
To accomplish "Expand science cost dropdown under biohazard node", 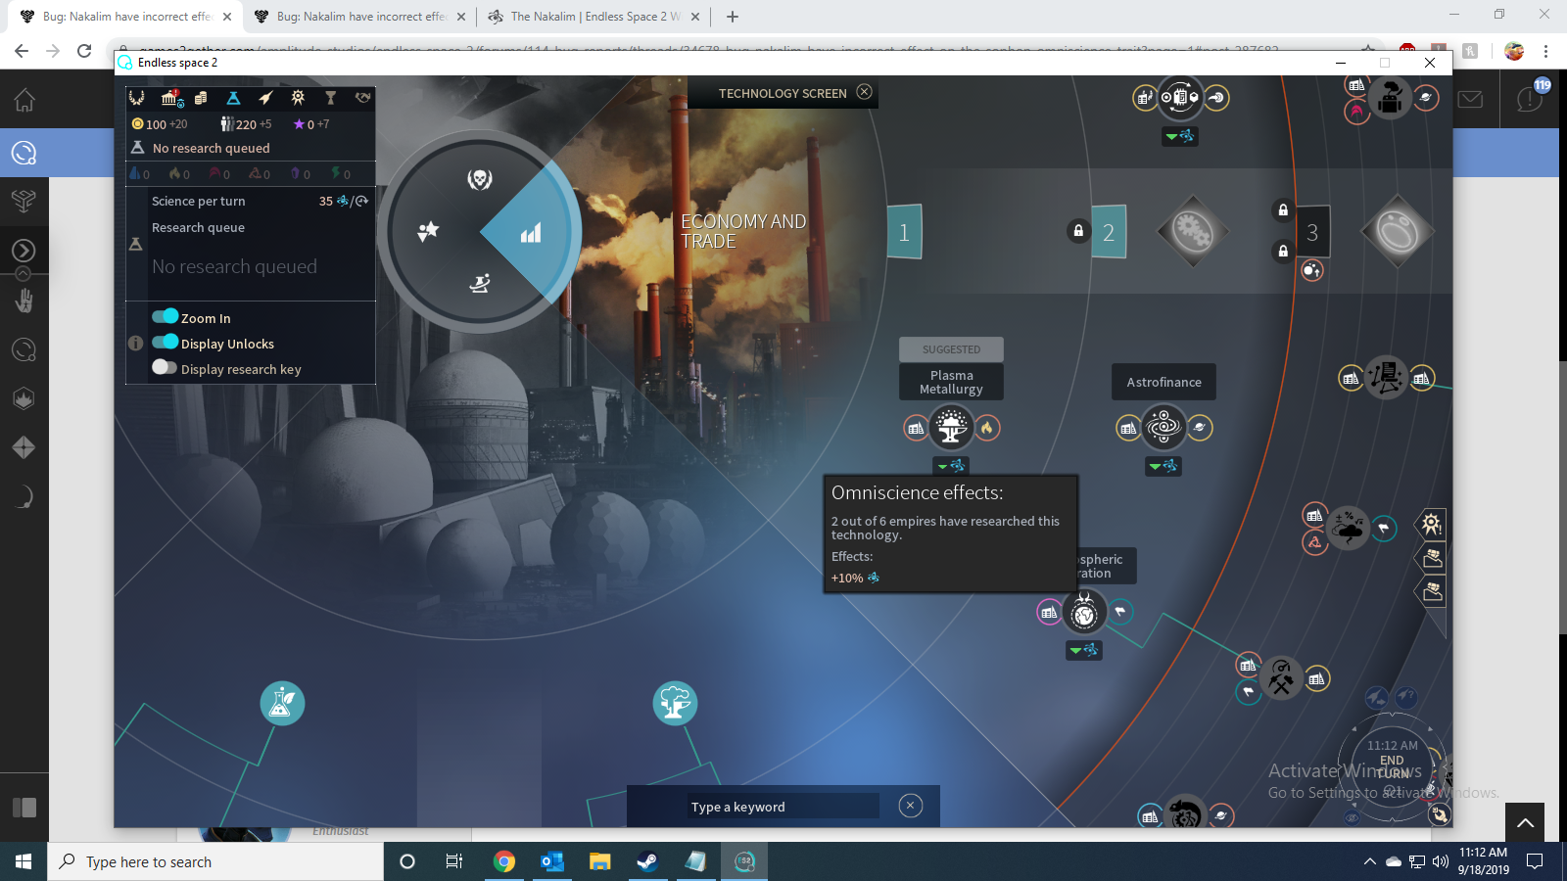I will [x=1084, y=650].
